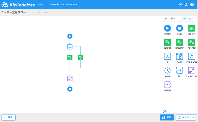Screen dimensions: 198x122
Task: Choose the WAIT clock icon
Action: 167,71
